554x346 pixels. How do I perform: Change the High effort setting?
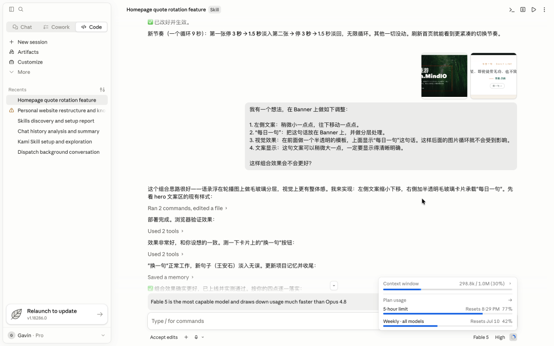500,337
